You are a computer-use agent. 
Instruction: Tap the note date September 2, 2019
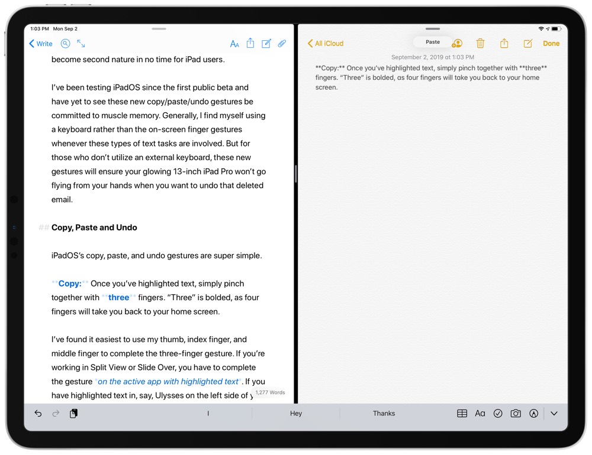(x=433, y=57)
